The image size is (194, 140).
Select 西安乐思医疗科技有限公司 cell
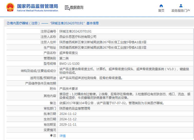click(x=78, y=37)
